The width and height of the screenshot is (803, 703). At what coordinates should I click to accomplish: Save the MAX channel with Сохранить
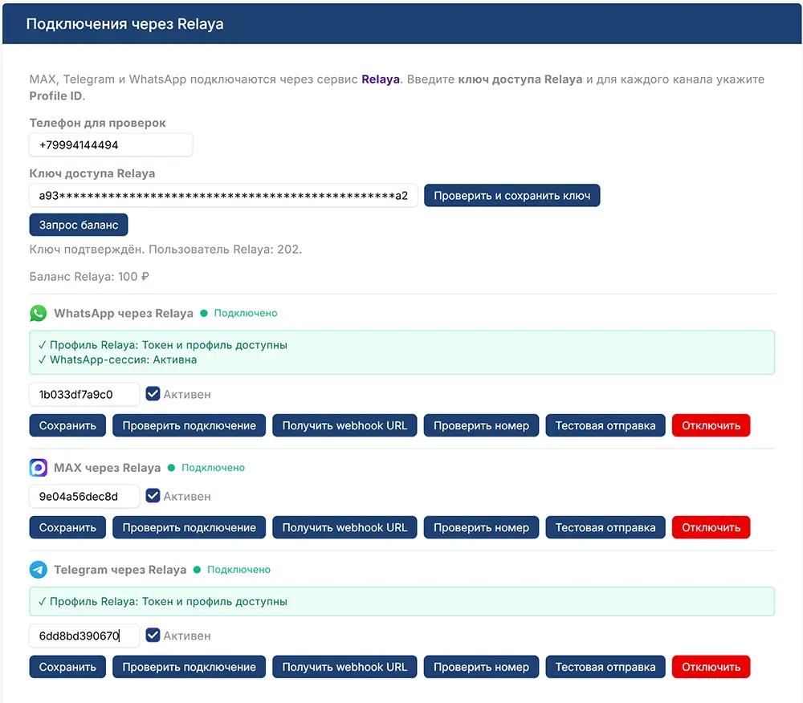click(67, 527)
